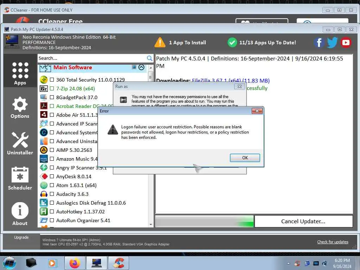Screen dimensions: 360x270
Task: Click the 8GadgetPack app icon
Action: [x=44, y=97]
